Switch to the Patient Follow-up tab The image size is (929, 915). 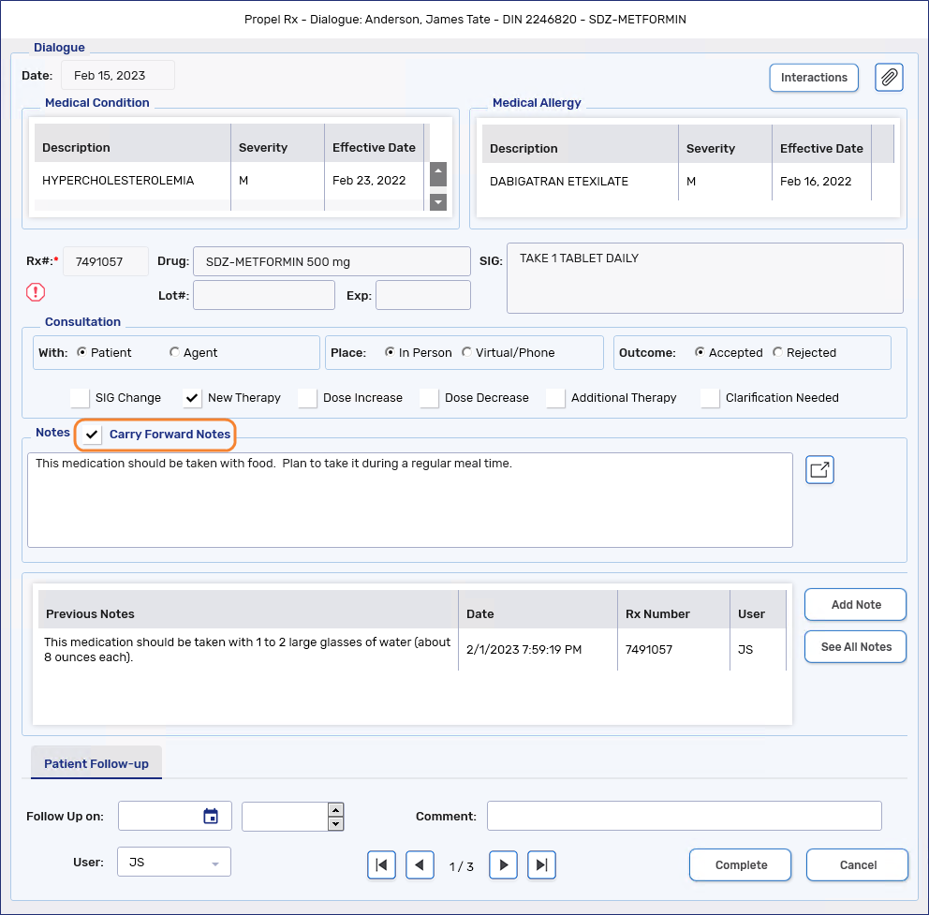click(96, 763)
